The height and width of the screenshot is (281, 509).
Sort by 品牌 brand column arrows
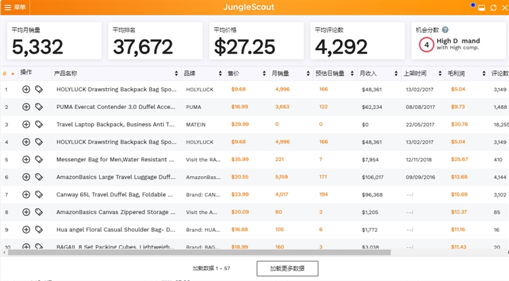point(220,74)
